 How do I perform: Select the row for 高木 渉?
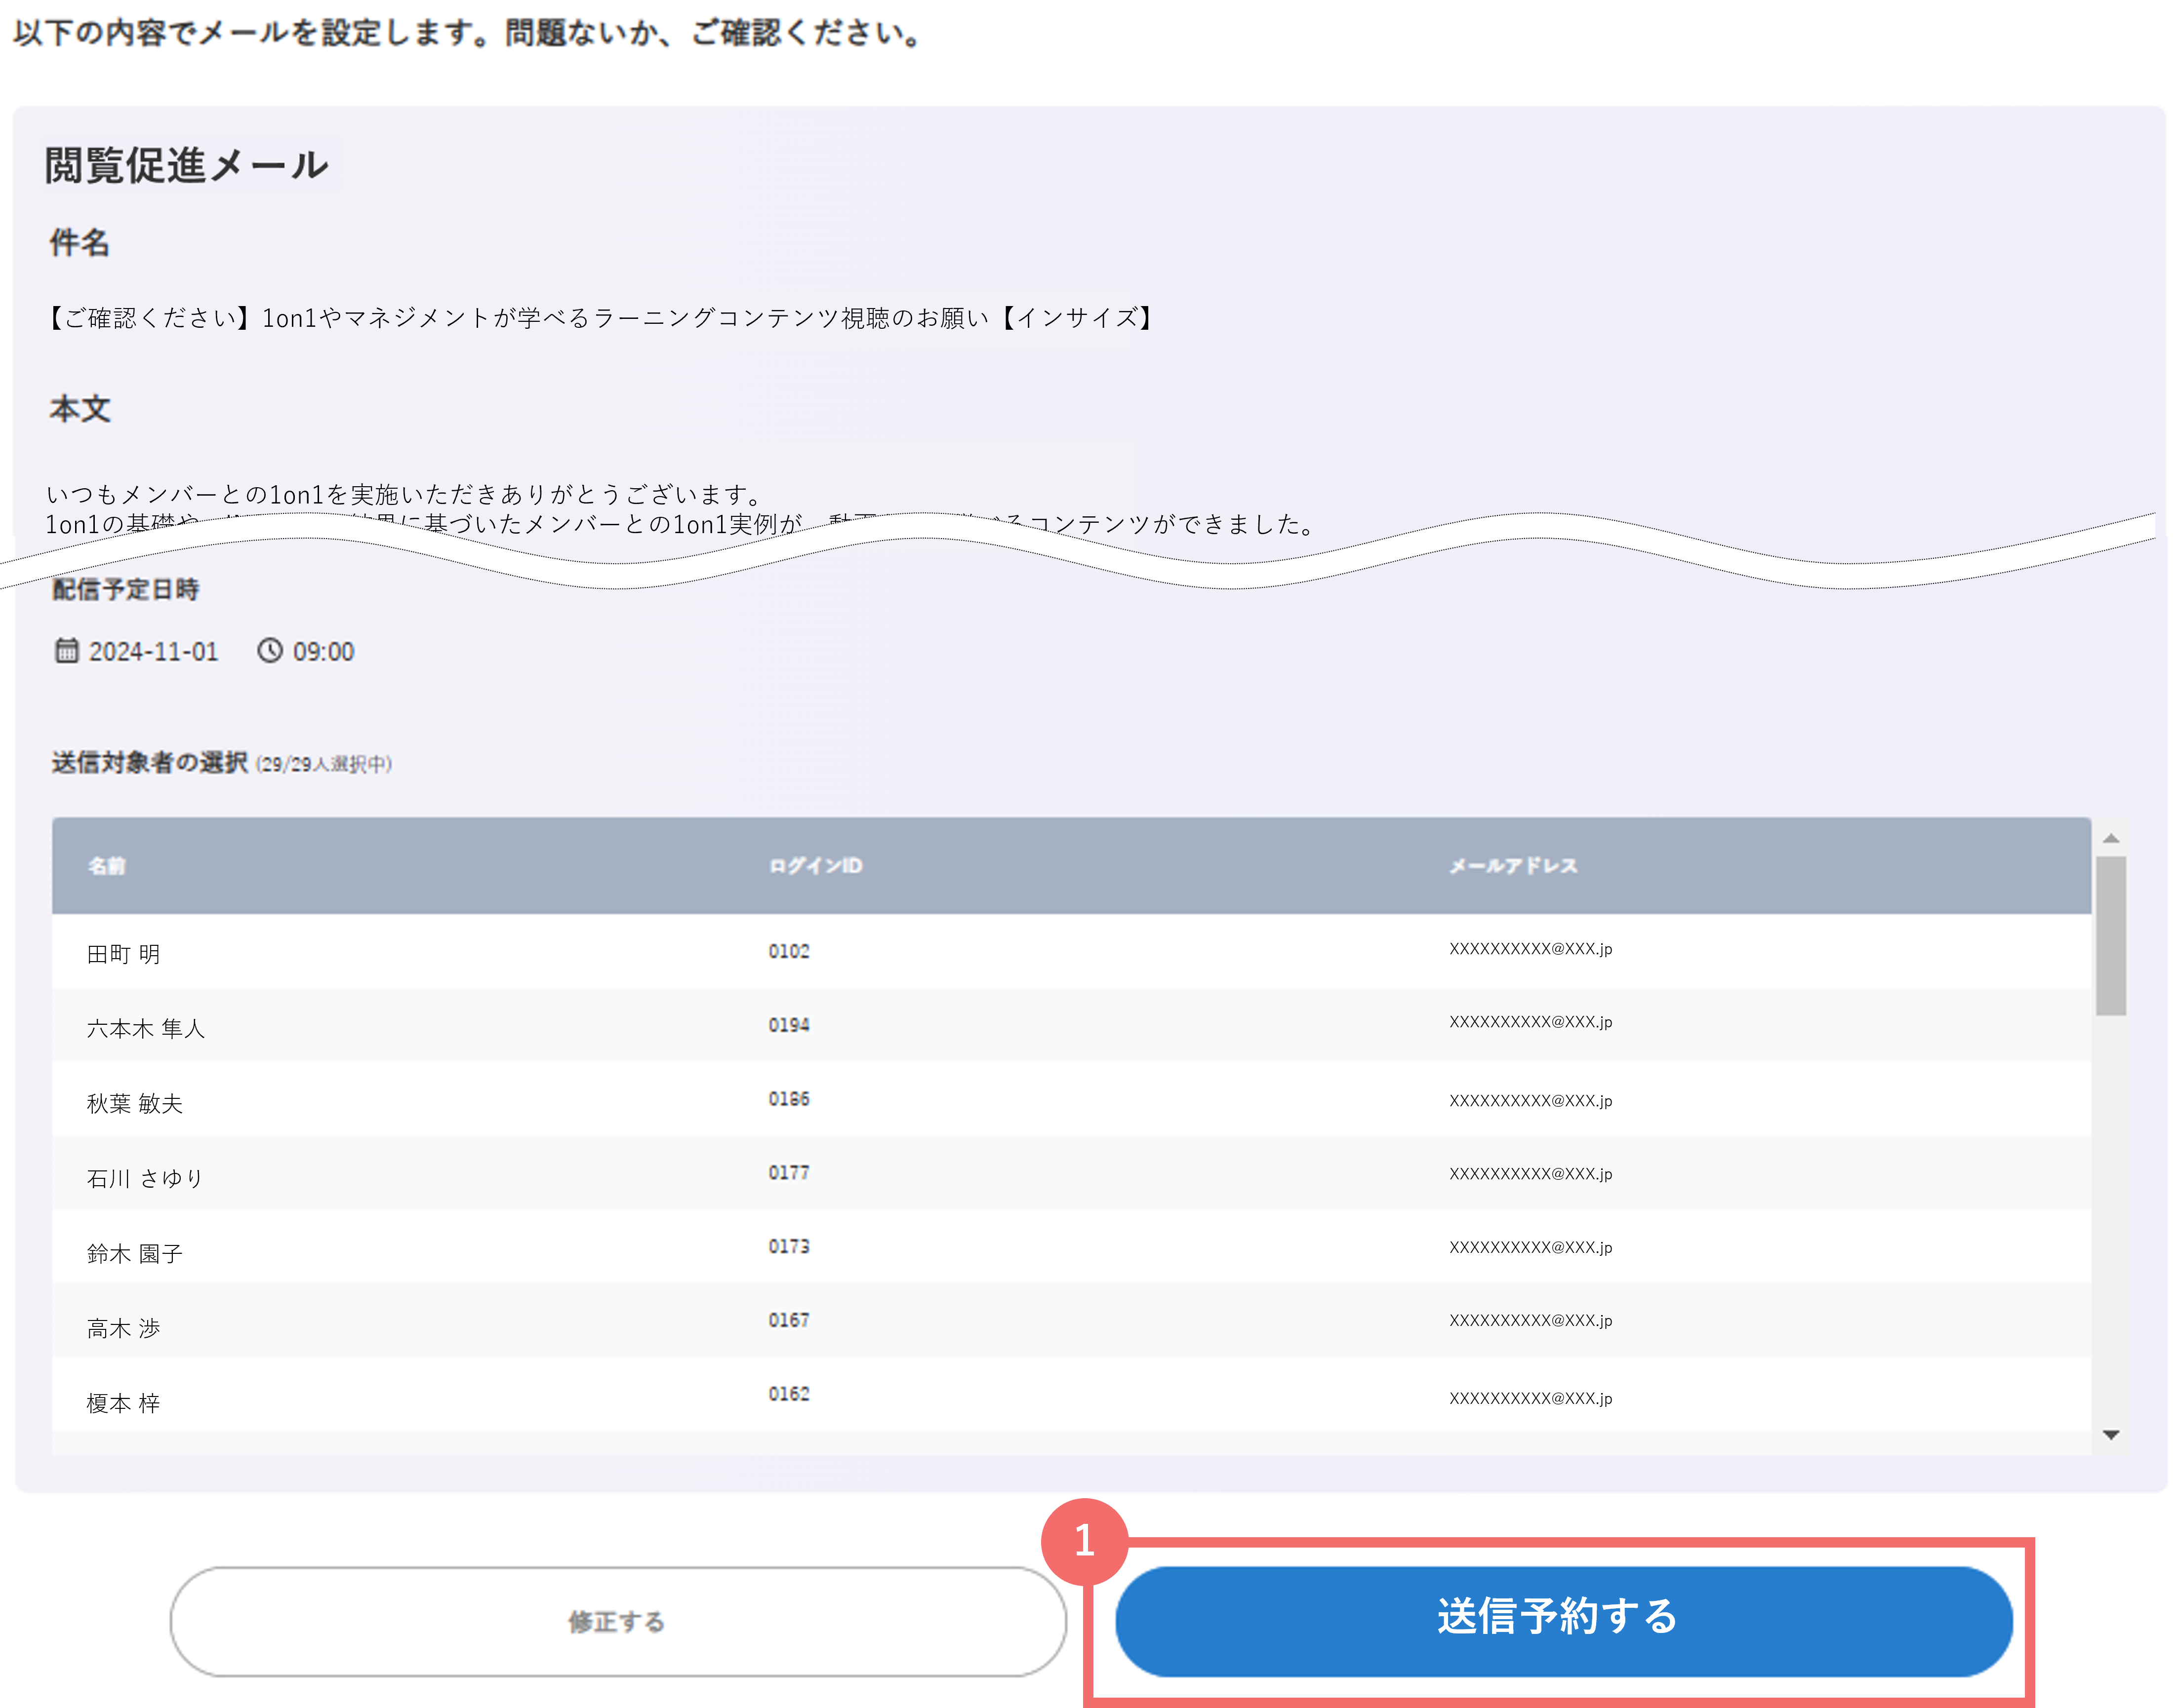[x=1072, y=1321]
